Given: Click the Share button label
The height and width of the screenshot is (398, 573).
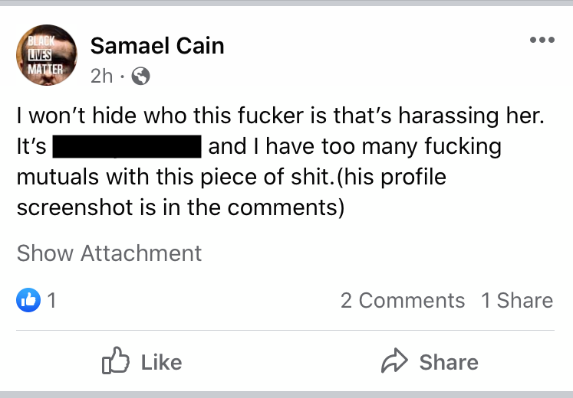Looking at the screenshot, I should tap(449, 362).
